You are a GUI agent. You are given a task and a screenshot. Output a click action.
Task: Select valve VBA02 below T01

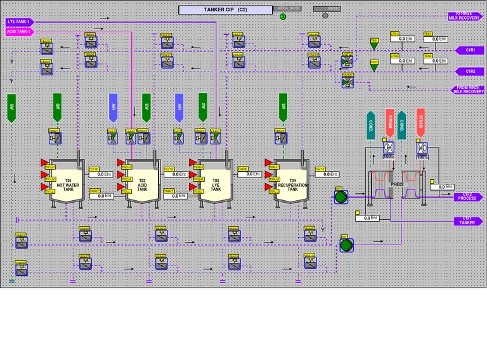point(86,236)
